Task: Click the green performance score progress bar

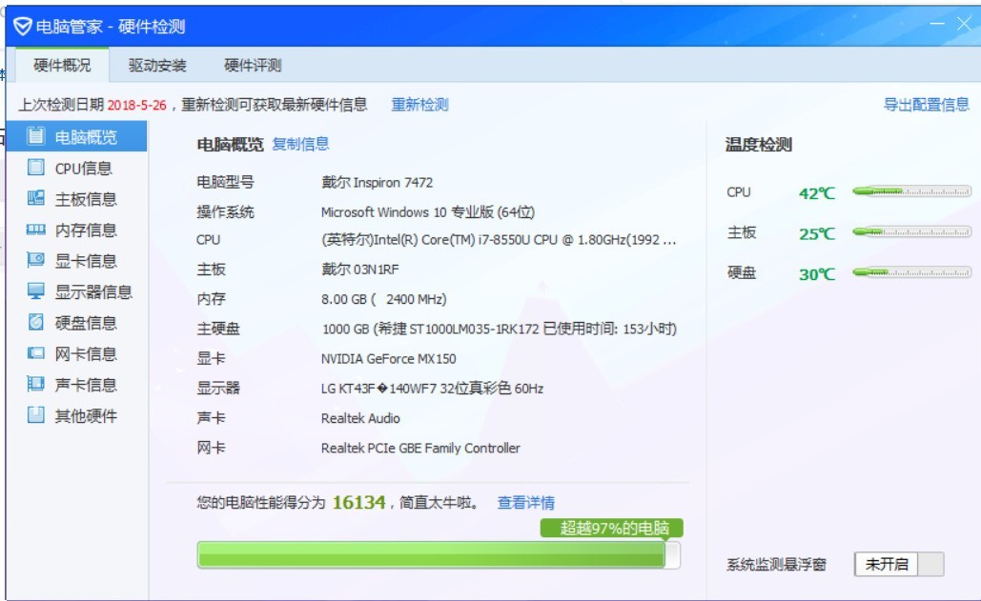Action: pos(438,554)
